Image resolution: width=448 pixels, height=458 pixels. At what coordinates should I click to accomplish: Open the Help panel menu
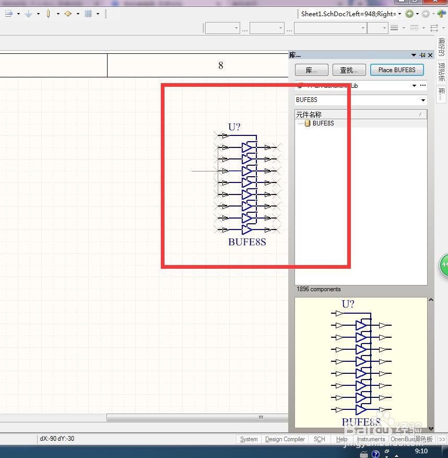click(341, 439)
